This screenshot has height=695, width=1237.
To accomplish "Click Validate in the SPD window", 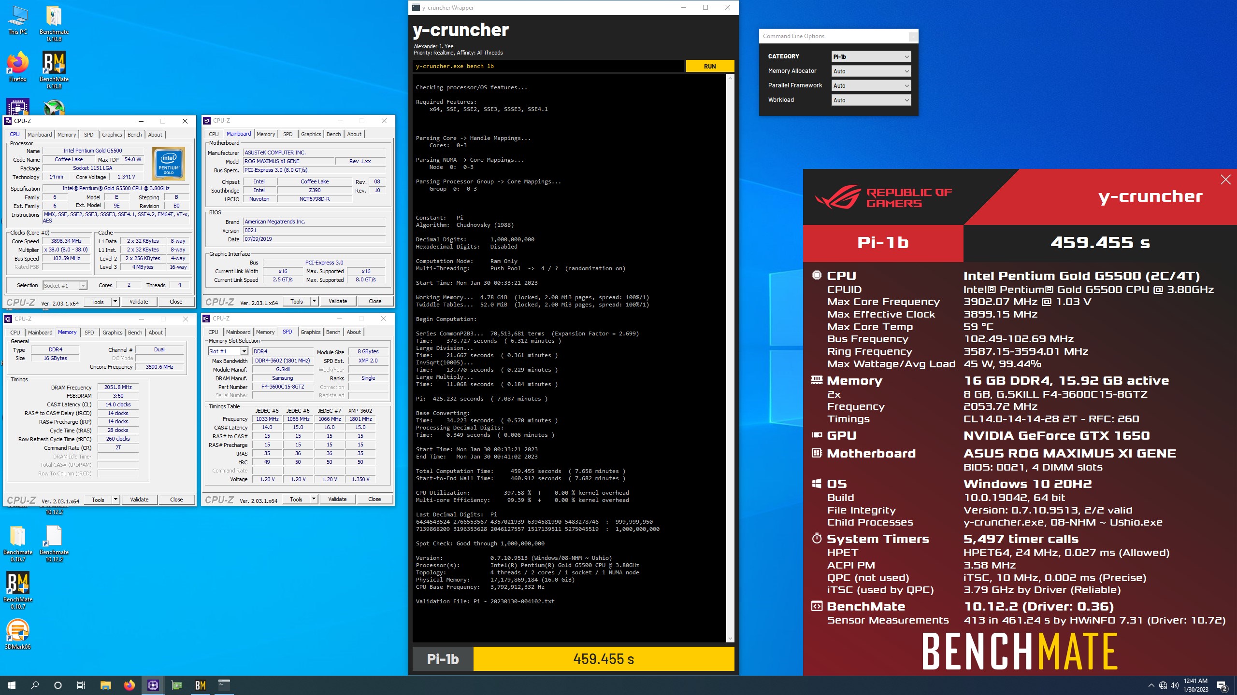I will click(337, 499).
